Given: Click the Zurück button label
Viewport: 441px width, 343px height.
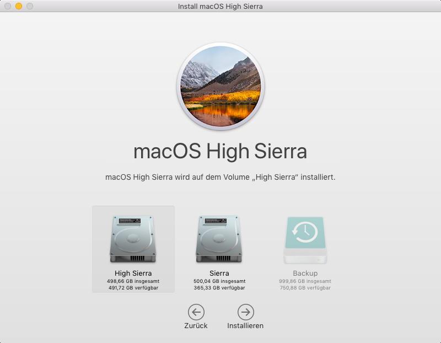Looking at the screenshot, I should point(196,325).
